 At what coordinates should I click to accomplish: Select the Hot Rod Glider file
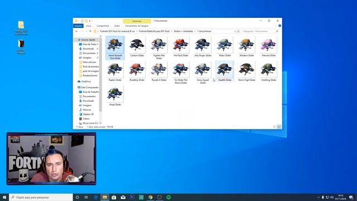(x=181, y=47)
